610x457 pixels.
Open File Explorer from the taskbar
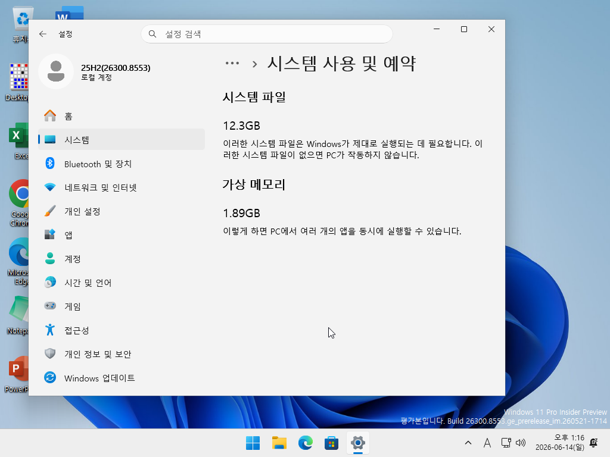tap(279, 443)
